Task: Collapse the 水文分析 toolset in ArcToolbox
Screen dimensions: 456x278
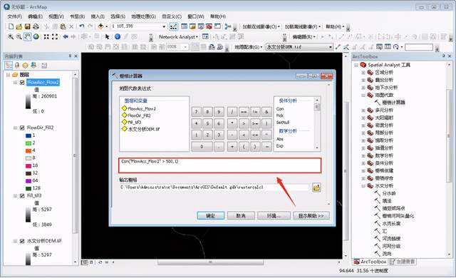Action: (x=363, y=186)
